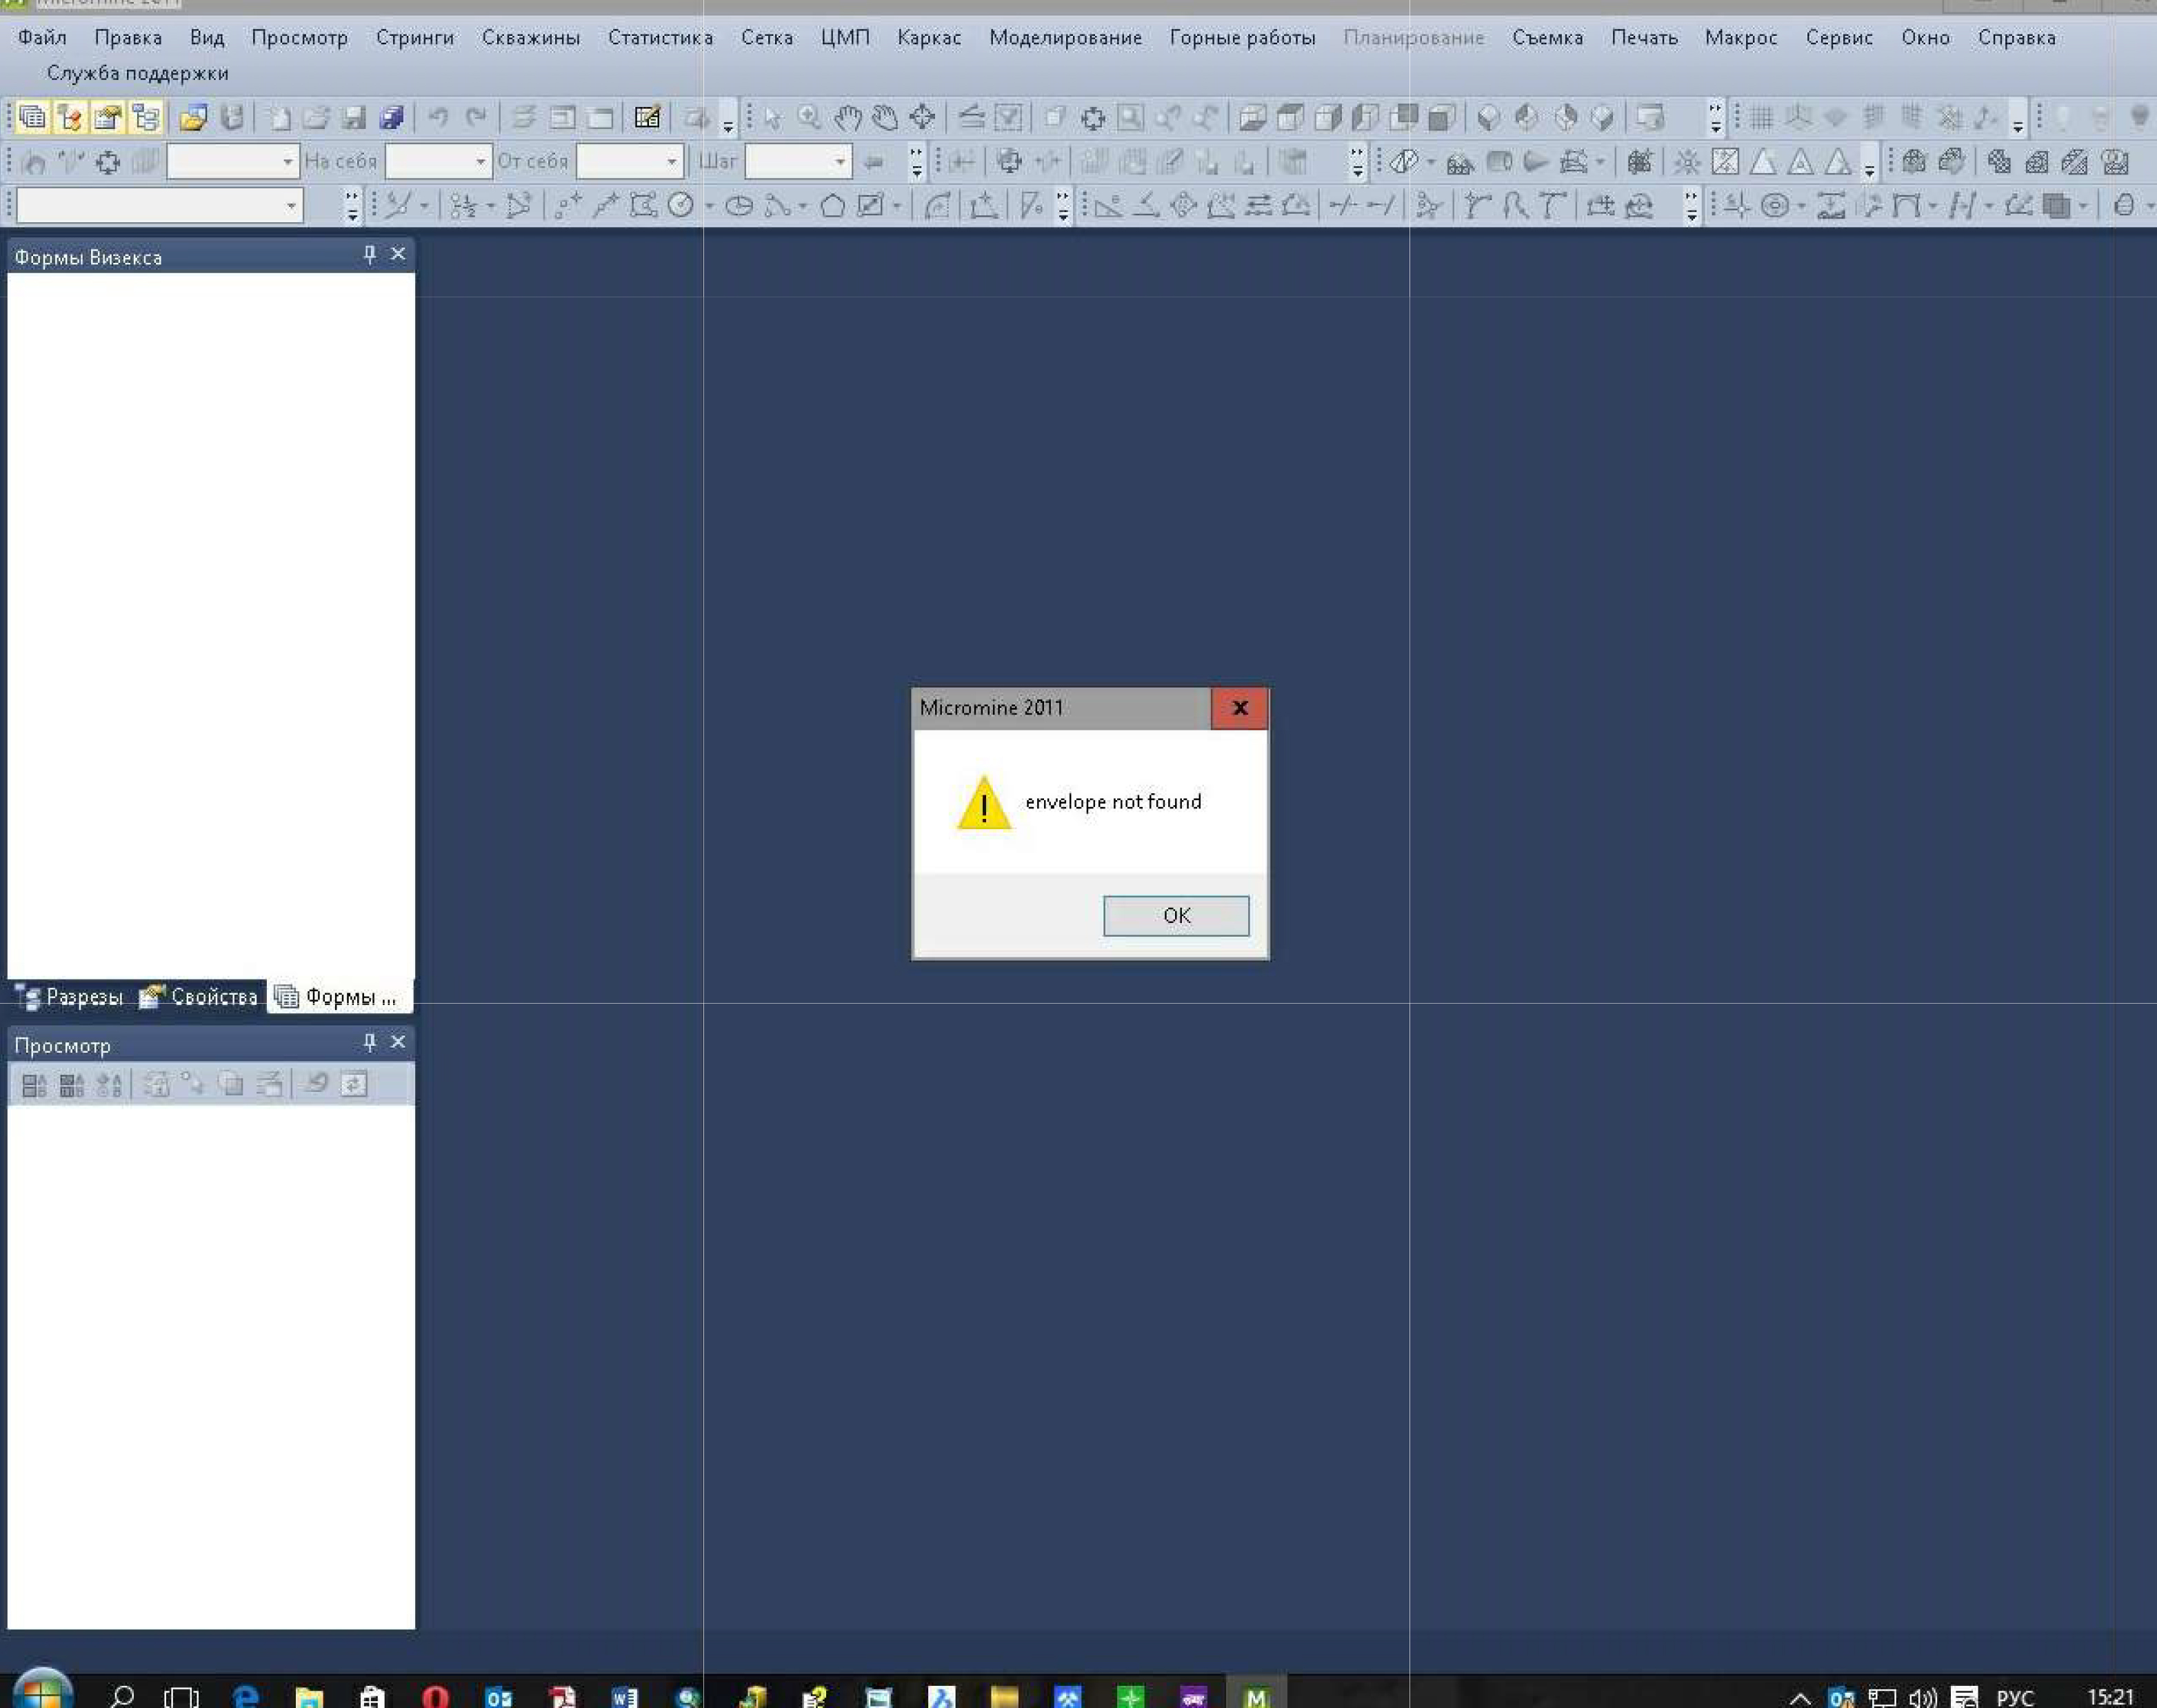
Task: Select the circle drawing tool
Action: (681, 206)
